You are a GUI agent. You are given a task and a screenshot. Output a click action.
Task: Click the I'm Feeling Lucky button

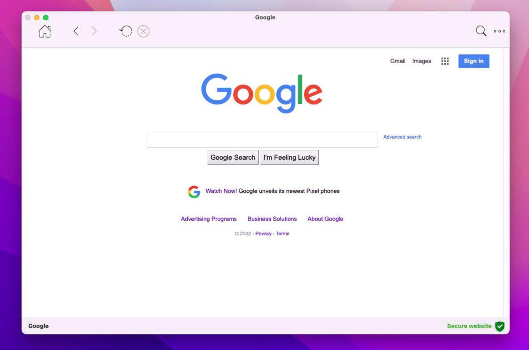click(x=290, y=158)
